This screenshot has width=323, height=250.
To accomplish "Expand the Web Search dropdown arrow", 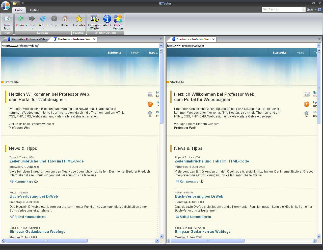I will pyautogui.click(x=304, y=10).
